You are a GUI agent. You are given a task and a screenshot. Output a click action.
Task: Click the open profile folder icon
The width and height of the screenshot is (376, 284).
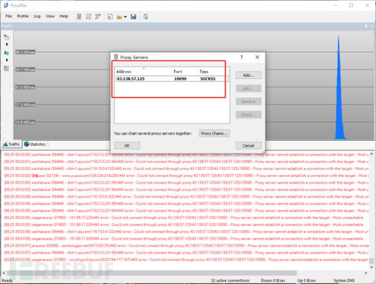pos(119,17)
